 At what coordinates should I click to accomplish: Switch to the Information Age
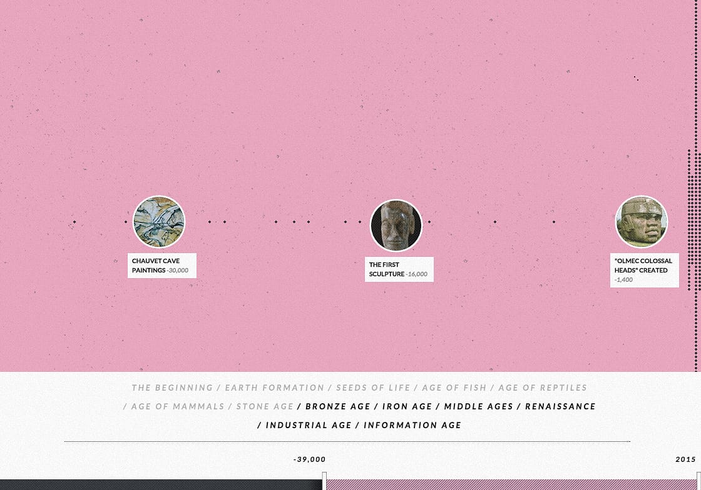coord(412,425)
